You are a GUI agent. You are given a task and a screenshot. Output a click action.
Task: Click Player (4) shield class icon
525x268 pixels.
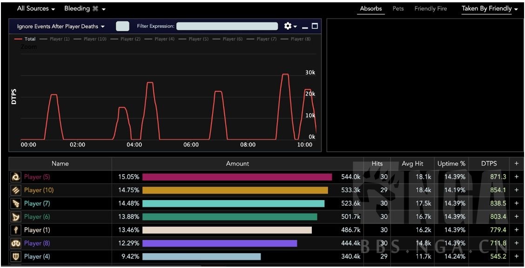pyautogui.click(x=16, y=256)
